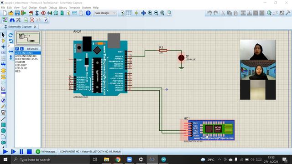Image resolution: width=292 pixels, height=164 pixels.
Task: Pause the simulation
Action: pos(21,152)
